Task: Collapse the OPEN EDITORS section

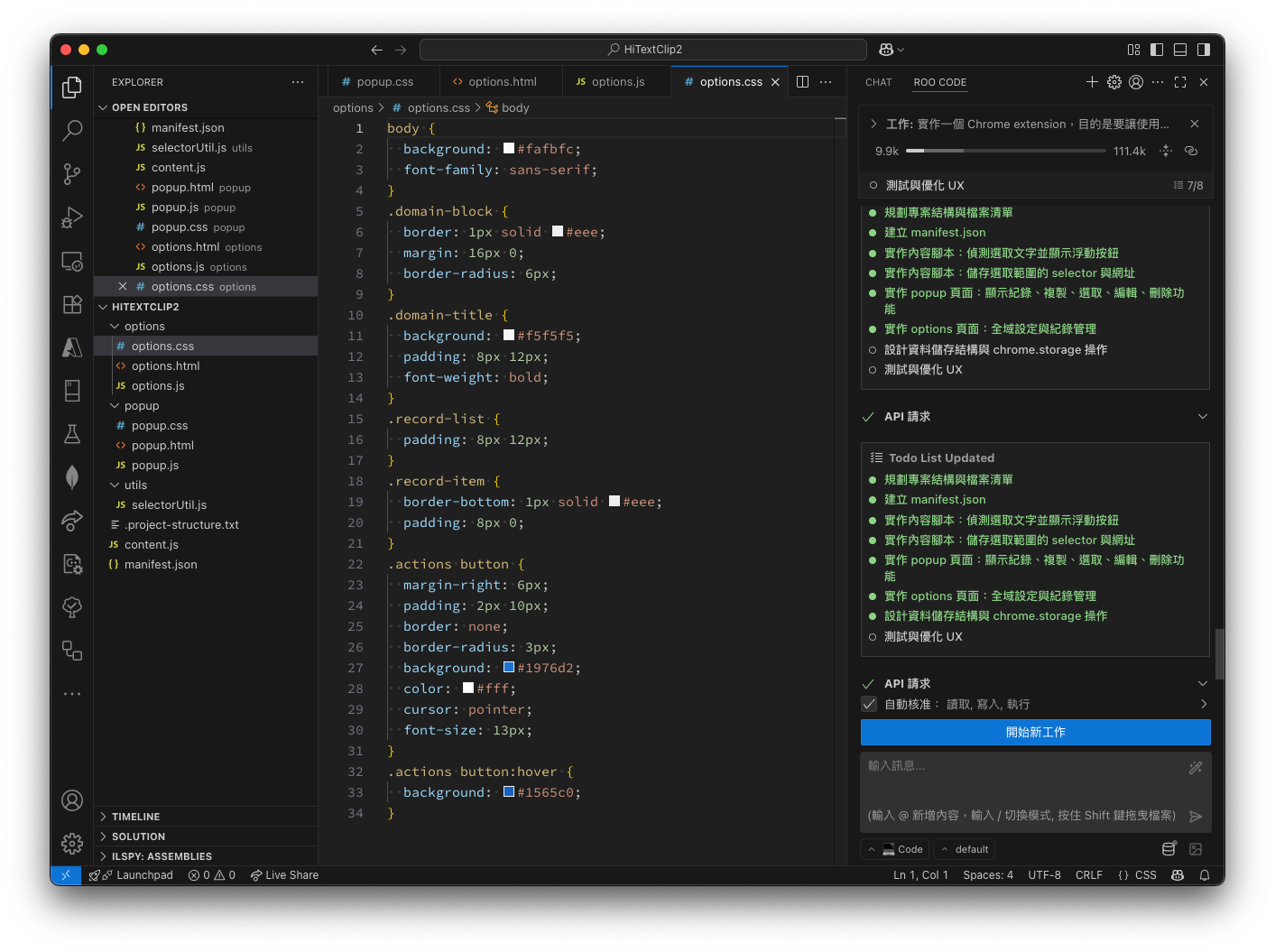Action: (x=150, y=107)
